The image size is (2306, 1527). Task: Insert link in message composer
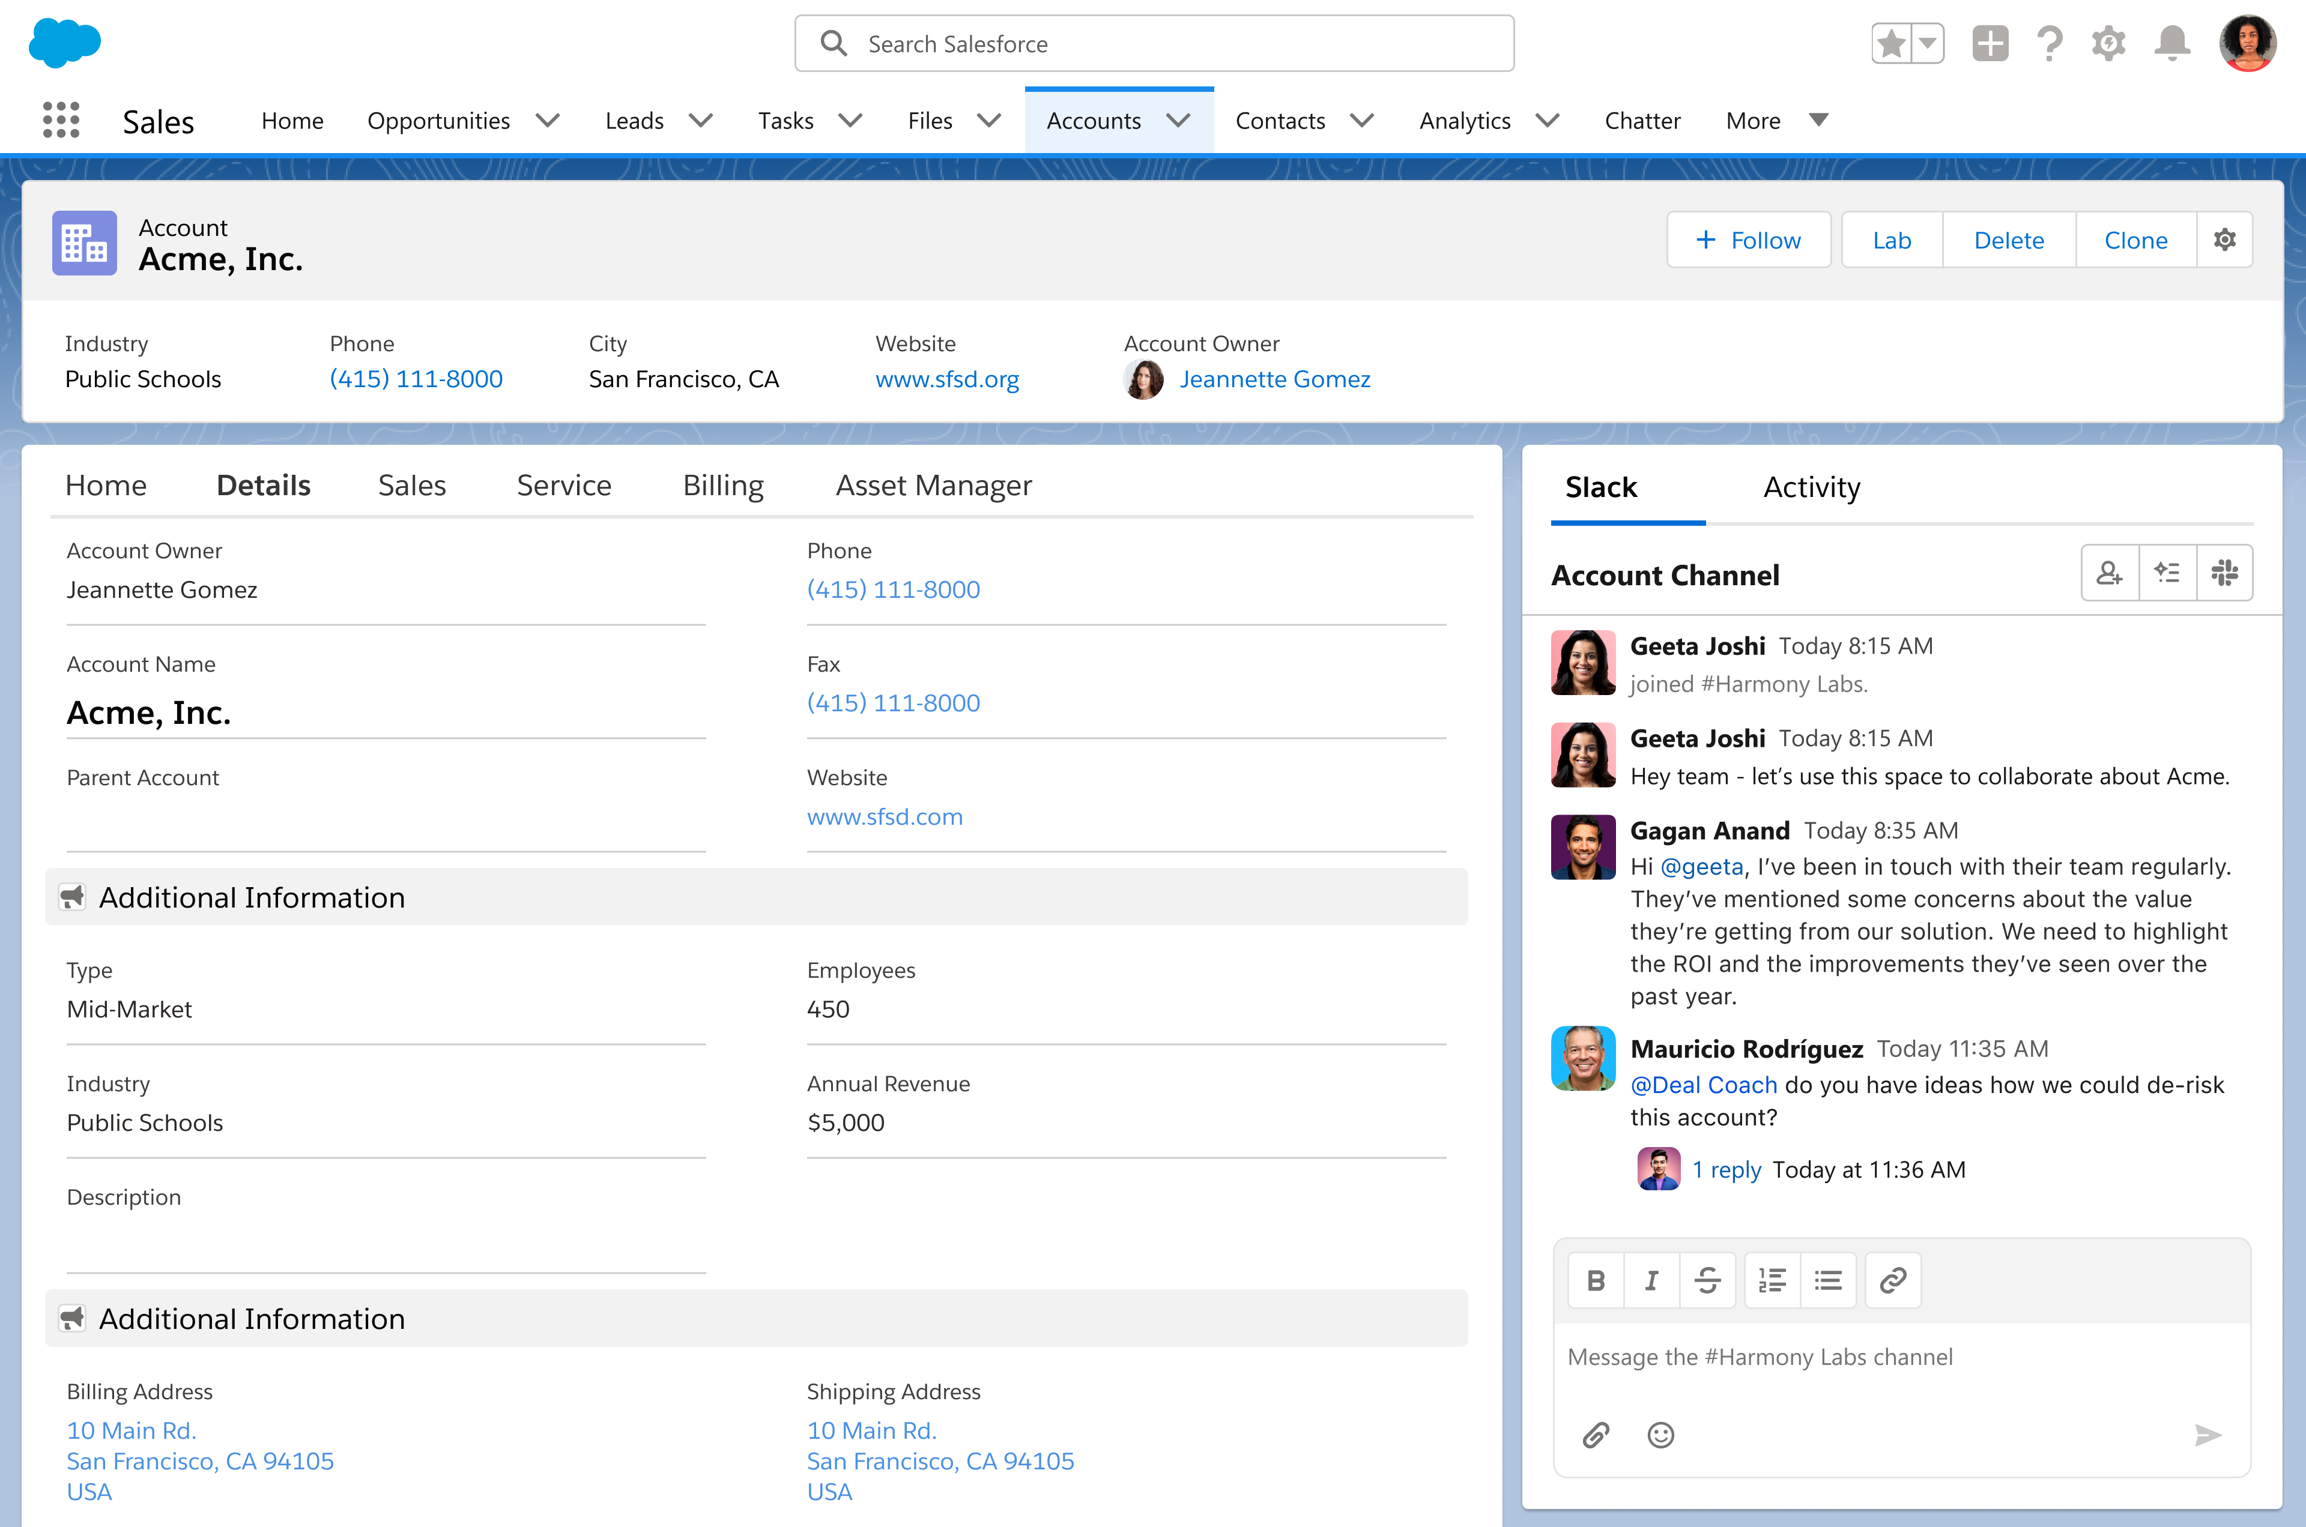tap(1893, 1280)
